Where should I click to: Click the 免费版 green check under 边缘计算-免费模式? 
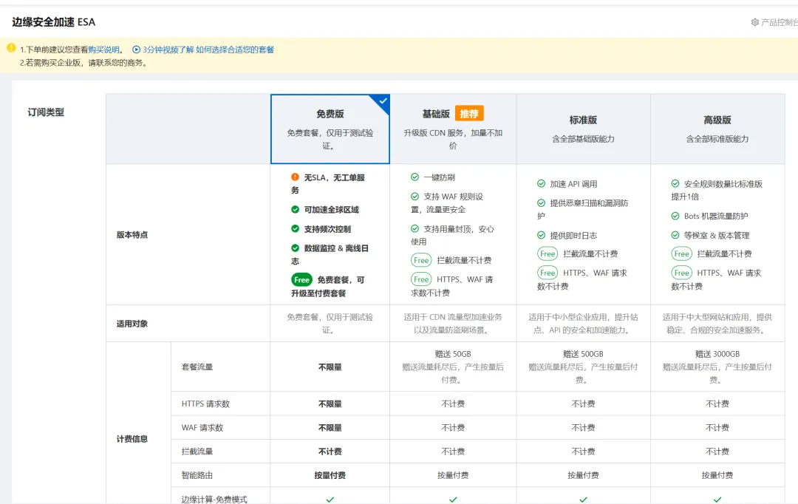tap(330, 499)
